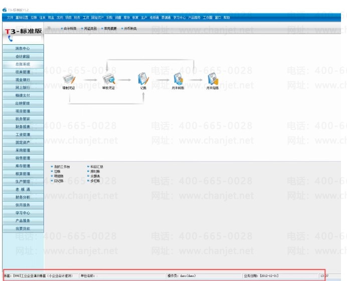
Task: Open the 文件 menu
Action: tap(10, 18)
